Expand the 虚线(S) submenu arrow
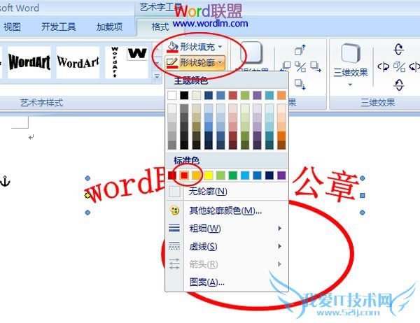The height and width of the screenshot is (323, 420). click(x=279, y=246)
